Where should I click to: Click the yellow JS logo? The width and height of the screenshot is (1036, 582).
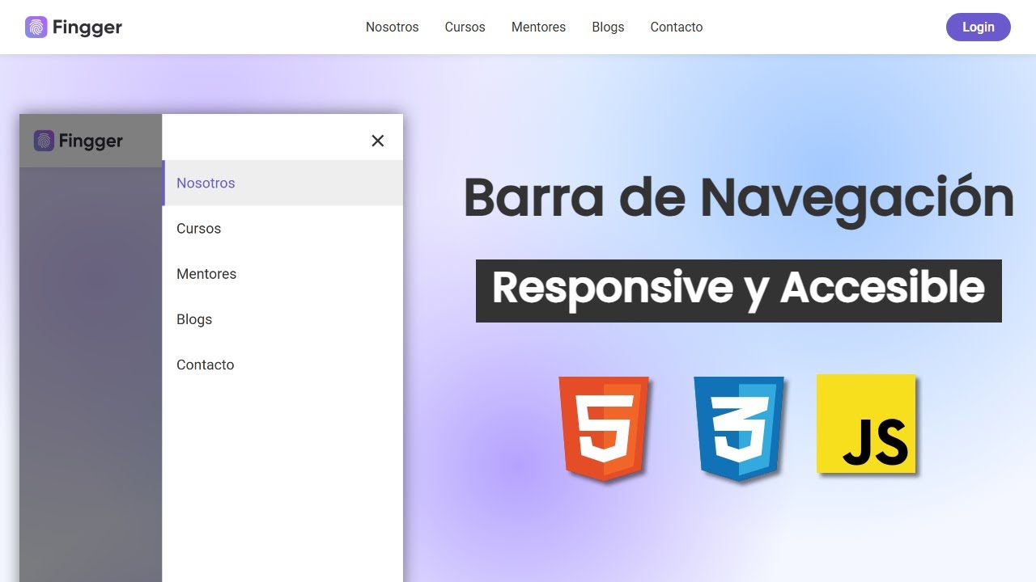pyautogui.click(x=866, y=424)
